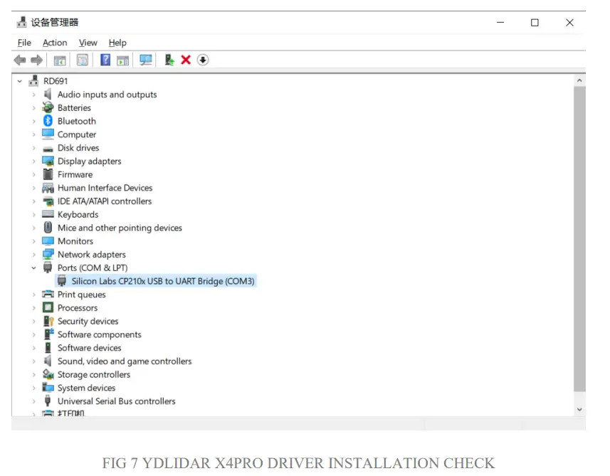Expand the Bluetooth device category
Screen dimensions: 610x476
[x=35, y=121]
